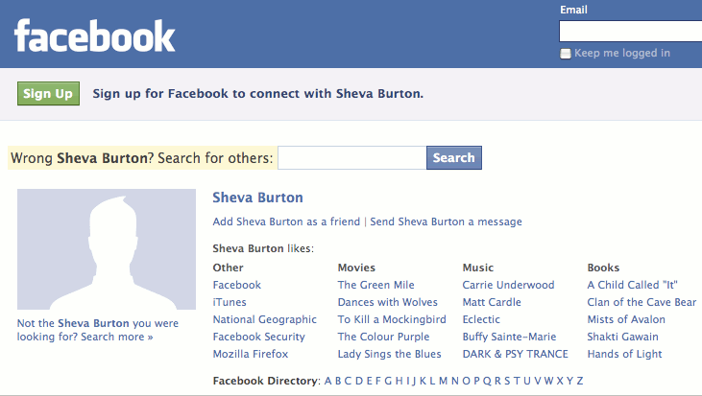Open The Green Mile movie link
This screenshot has width=702, height=396.
pyautogui.click(x=376, y=285)
